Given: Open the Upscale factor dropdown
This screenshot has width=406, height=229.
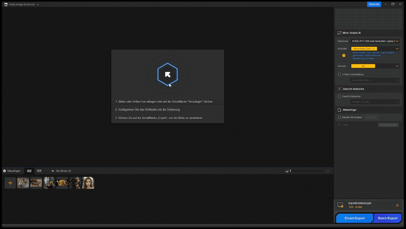Looking at the screenshot, I should pyautogui.click(x=374, y=66).
